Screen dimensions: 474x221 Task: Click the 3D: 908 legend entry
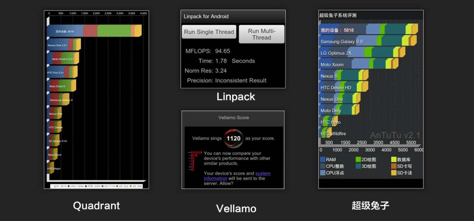(x=136, y=186)
